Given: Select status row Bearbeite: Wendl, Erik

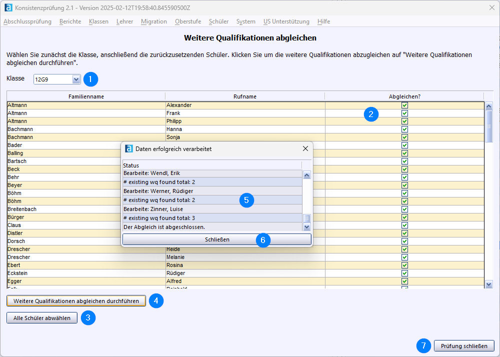Looking at the screenshot, I should [212, 173].
